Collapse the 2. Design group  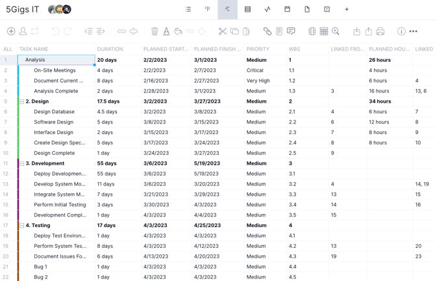tap(21, 101)
